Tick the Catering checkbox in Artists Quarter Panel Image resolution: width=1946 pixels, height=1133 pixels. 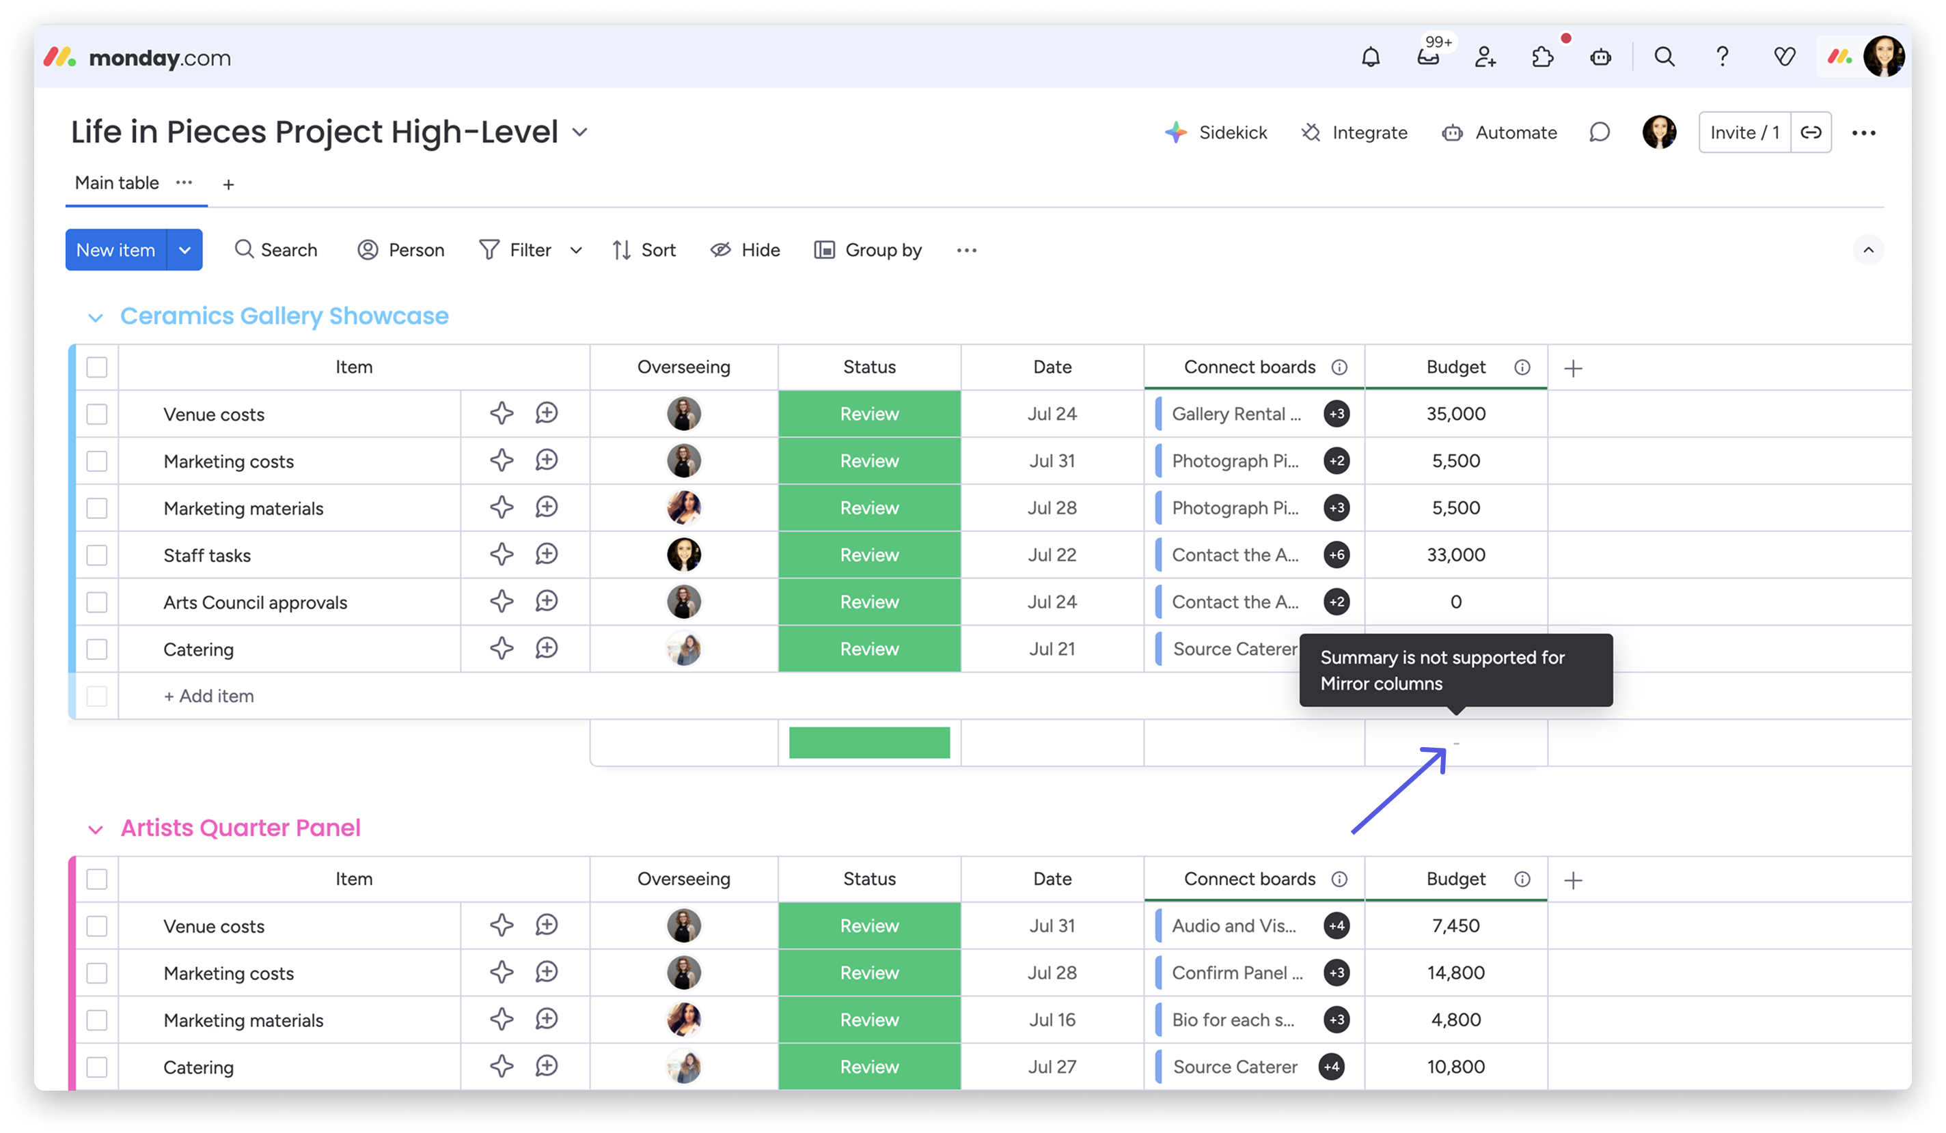click(x=96, y=1067)
